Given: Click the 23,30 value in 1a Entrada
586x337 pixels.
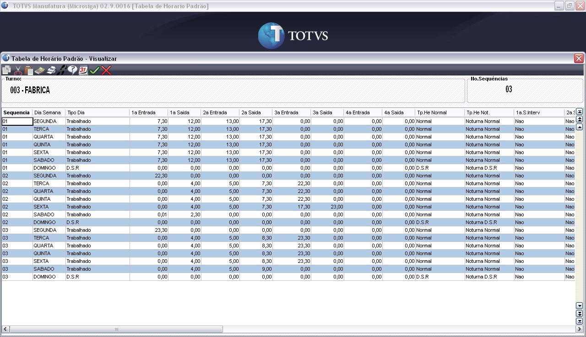Looking at the screenshot, I should [x=161, y=230].
